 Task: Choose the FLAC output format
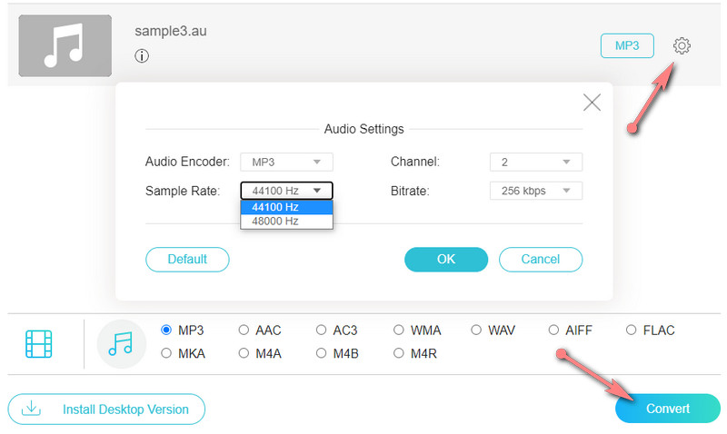pos(631,330)
